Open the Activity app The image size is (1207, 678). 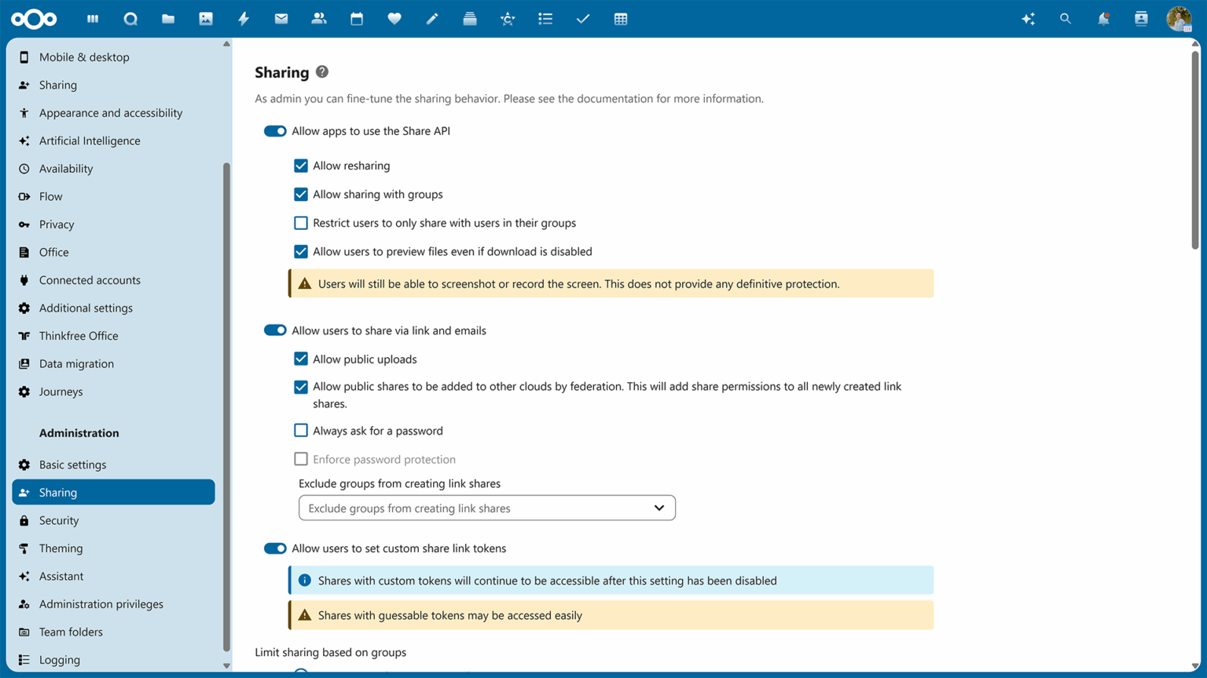[x=244, y=18]
